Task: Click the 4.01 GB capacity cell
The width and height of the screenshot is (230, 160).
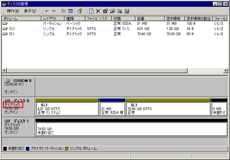Action: point(143,28)
